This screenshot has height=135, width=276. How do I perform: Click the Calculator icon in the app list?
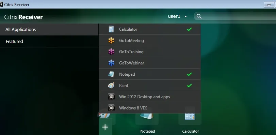tap(111, 29)
